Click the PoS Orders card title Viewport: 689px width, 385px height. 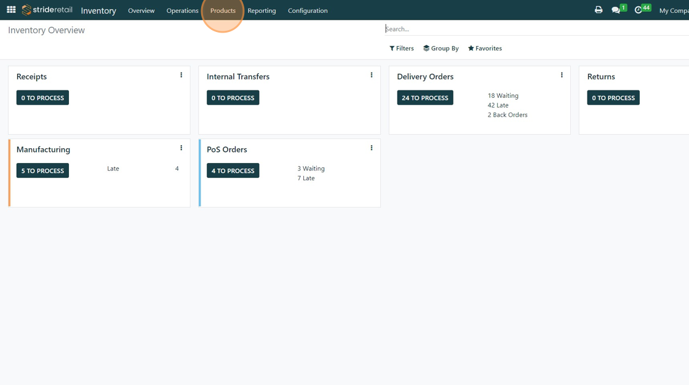[x=227, y=149]
